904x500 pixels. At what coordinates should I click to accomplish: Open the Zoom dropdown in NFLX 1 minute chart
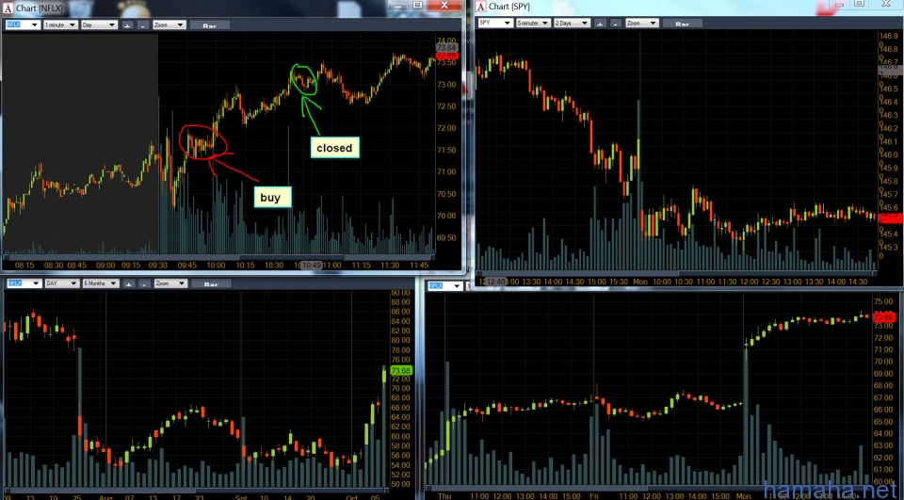[169, 24]
